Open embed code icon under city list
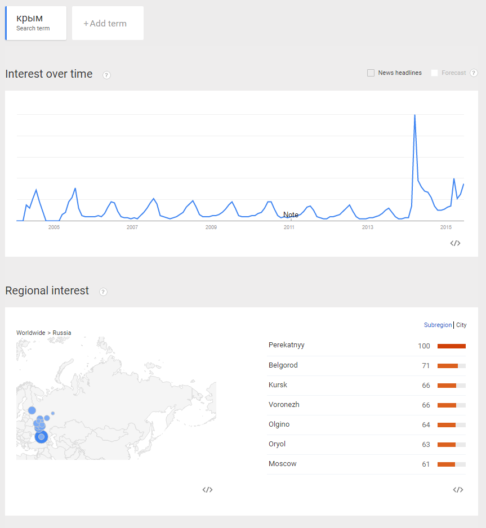This screenshot has height=528, width=486. (x=458, y=490)
